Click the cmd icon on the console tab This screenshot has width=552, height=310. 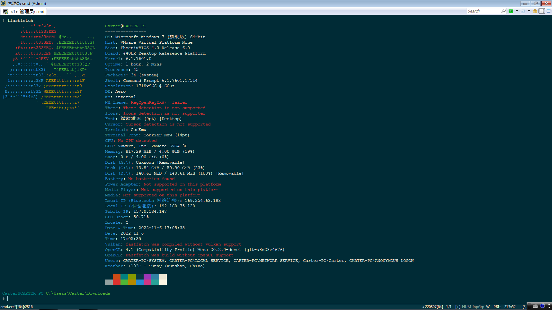pos(6,12)
